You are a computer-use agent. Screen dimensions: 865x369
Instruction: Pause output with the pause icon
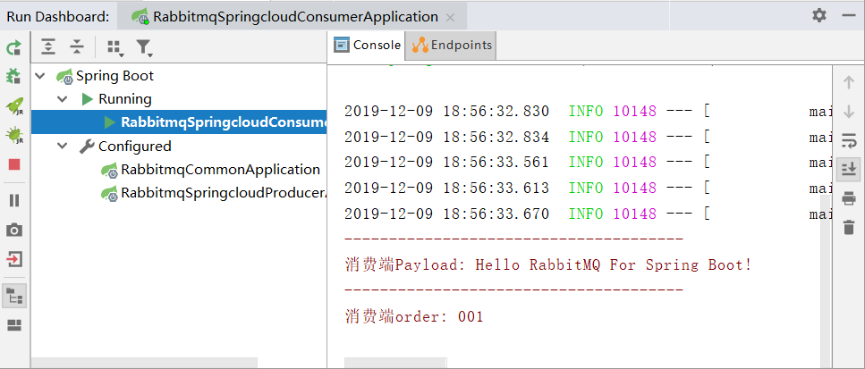coord(13,200)
